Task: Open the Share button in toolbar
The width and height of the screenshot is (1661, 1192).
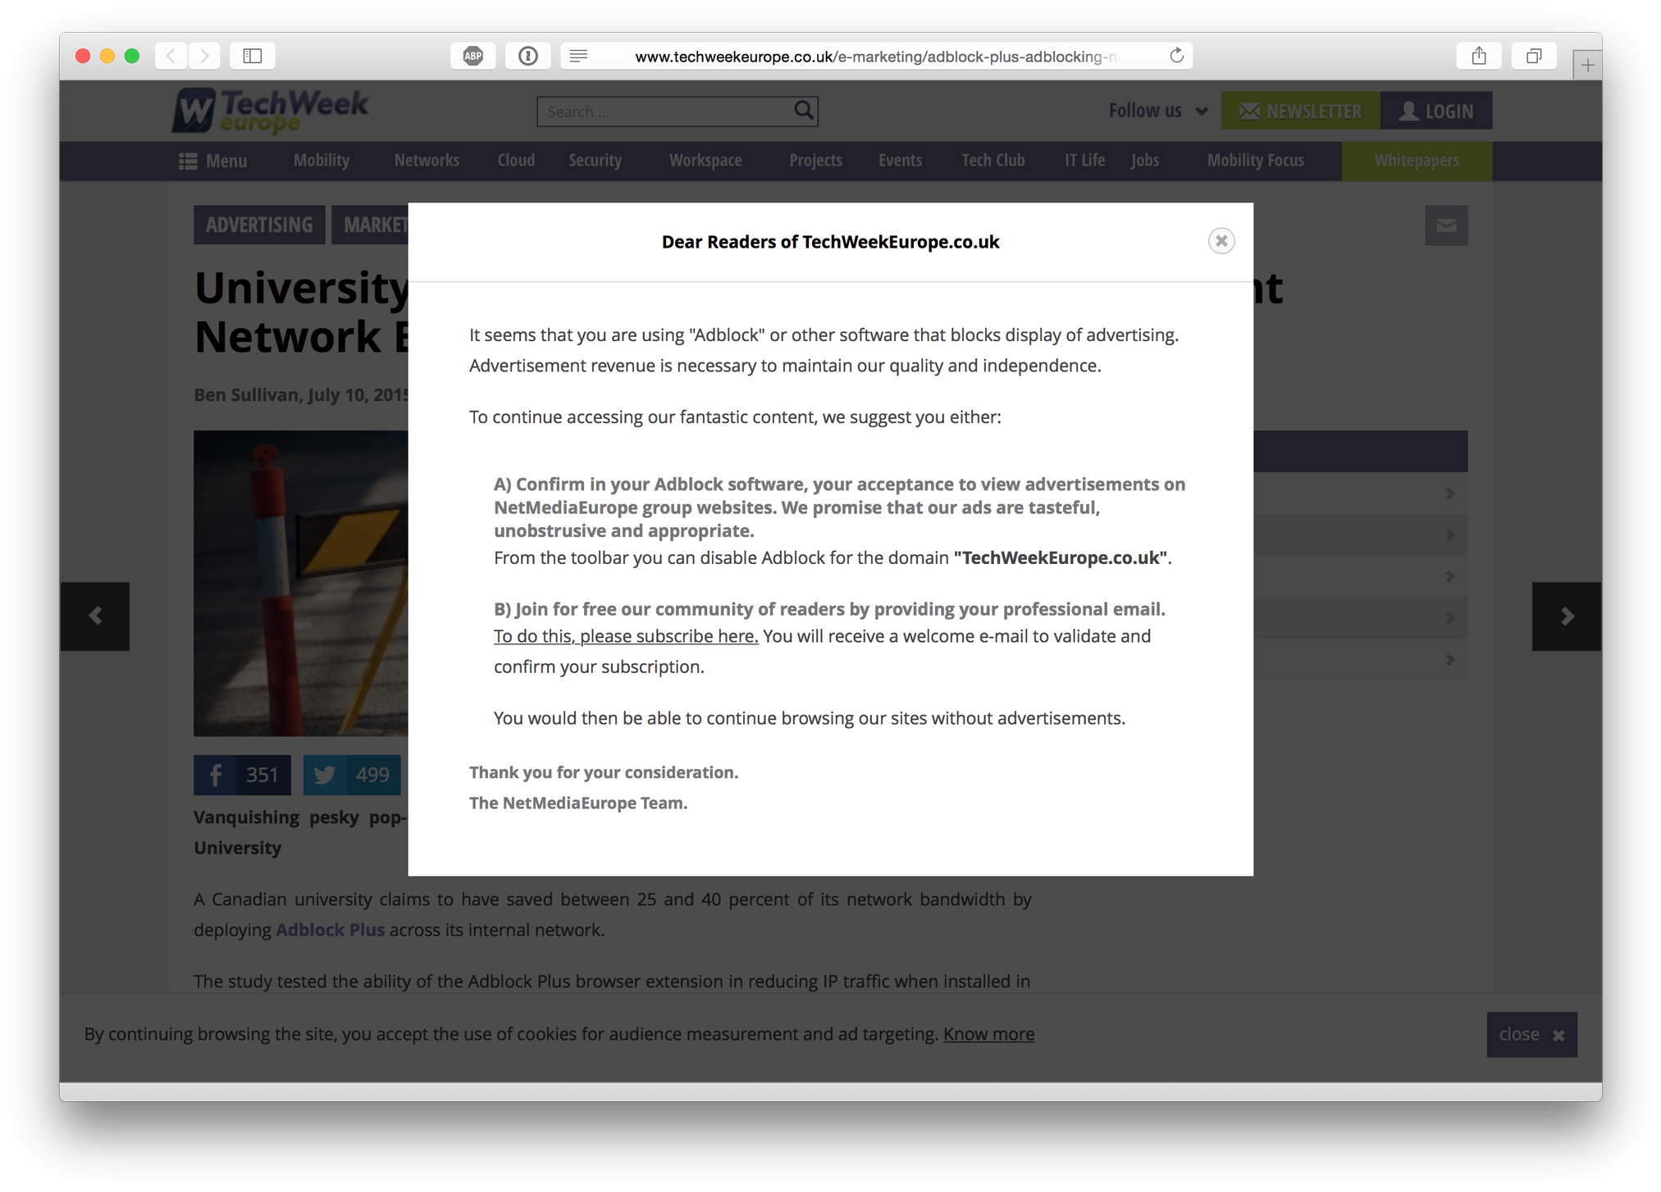Action: (1478, 56)
